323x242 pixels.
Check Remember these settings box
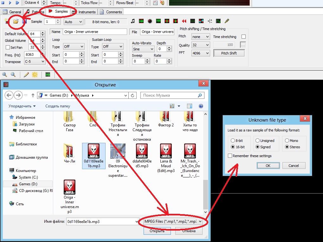[x=230, y=156]
